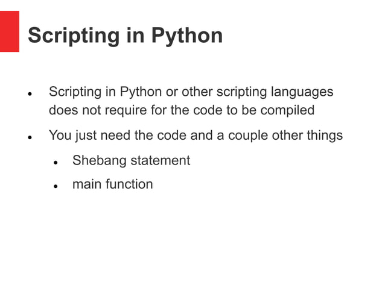385x288 pixels.
Task: Click the "Scripting in Python" slide title
Action: (125, 36)
